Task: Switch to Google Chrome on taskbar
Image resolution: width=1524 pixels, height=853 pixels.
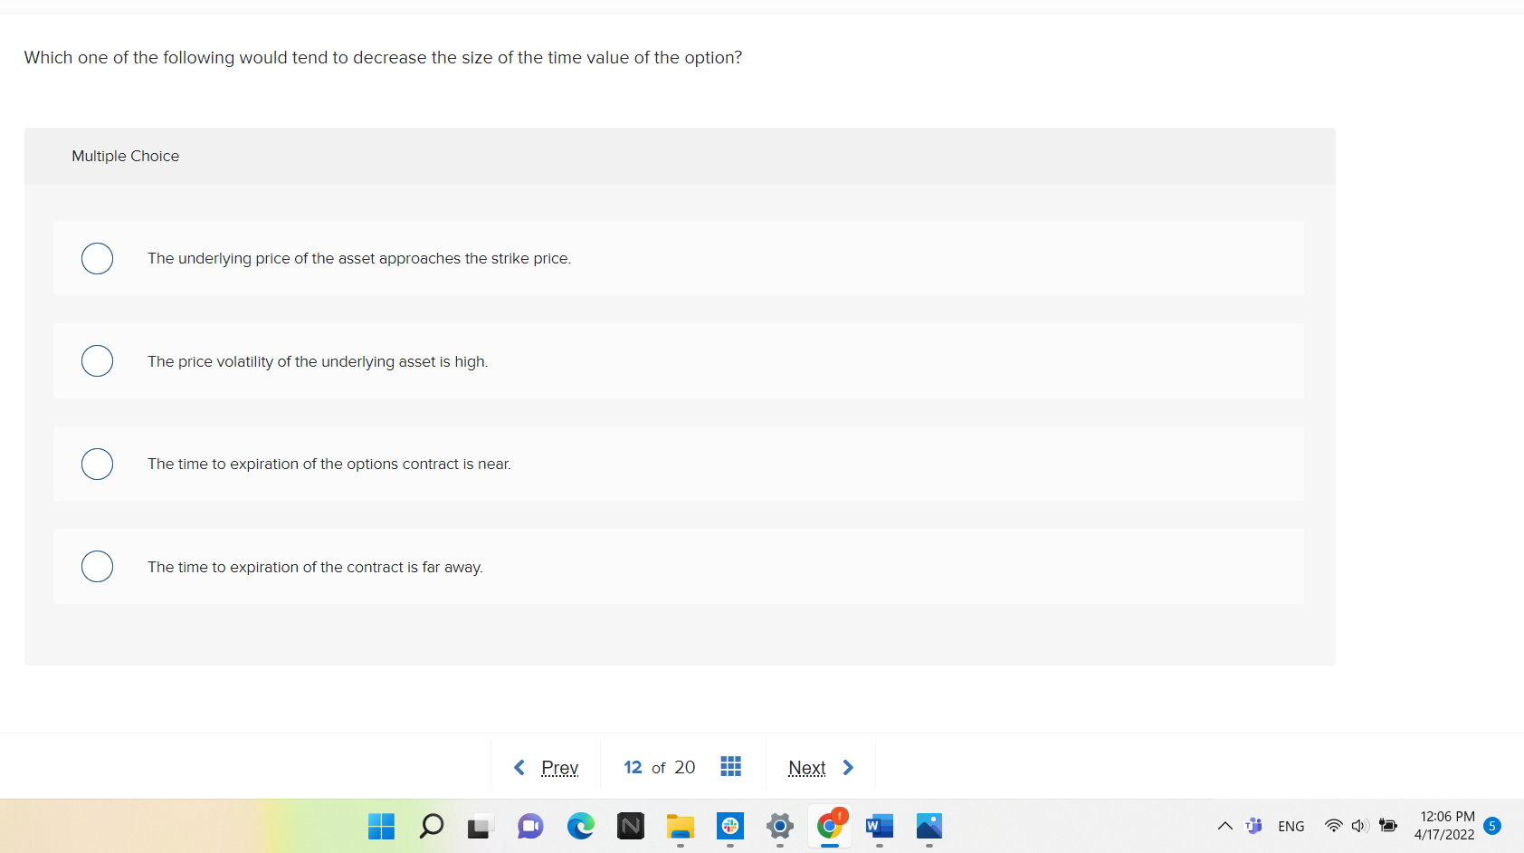Action: point(830,826)
